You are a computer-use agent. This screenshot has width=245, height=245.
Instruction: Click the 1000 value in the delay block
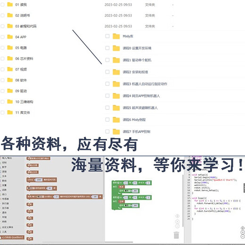tap(39, 180)
